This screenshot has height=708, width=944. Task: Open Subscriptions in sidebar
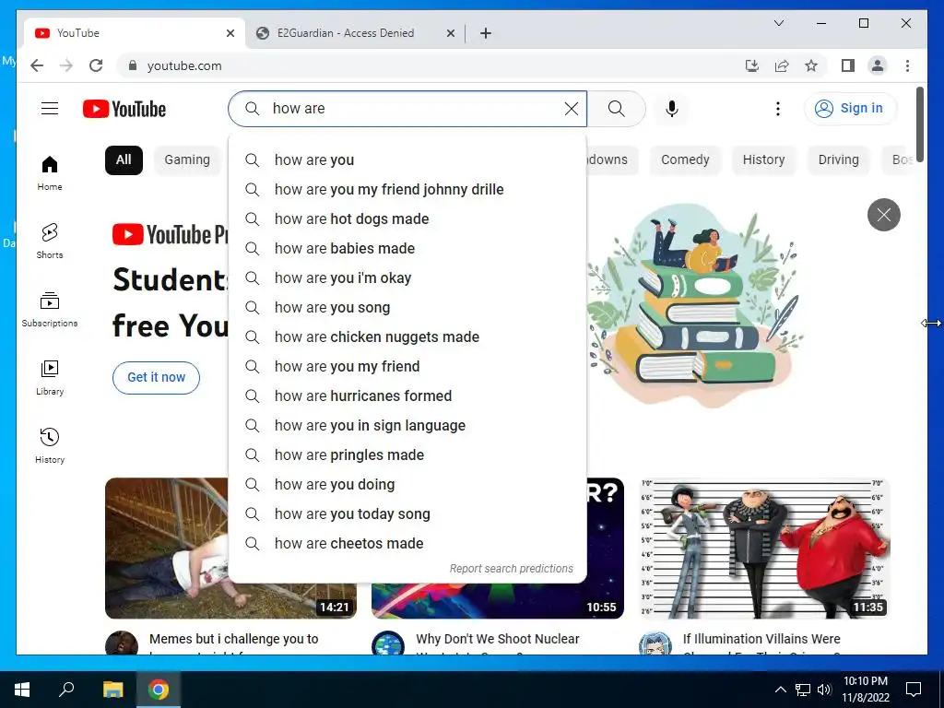pos(50,309)
